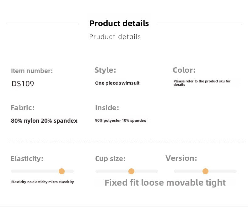Click the Version slider track
The height and width of the screenshot is (207, 248).
click(x=205, y=171)
